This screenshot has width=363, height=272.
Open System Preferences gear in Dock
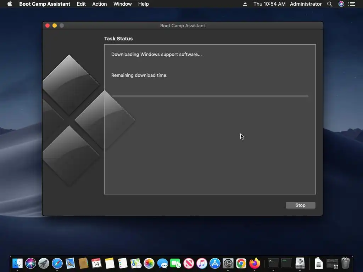pyautogui.click(x=228, y=263)
